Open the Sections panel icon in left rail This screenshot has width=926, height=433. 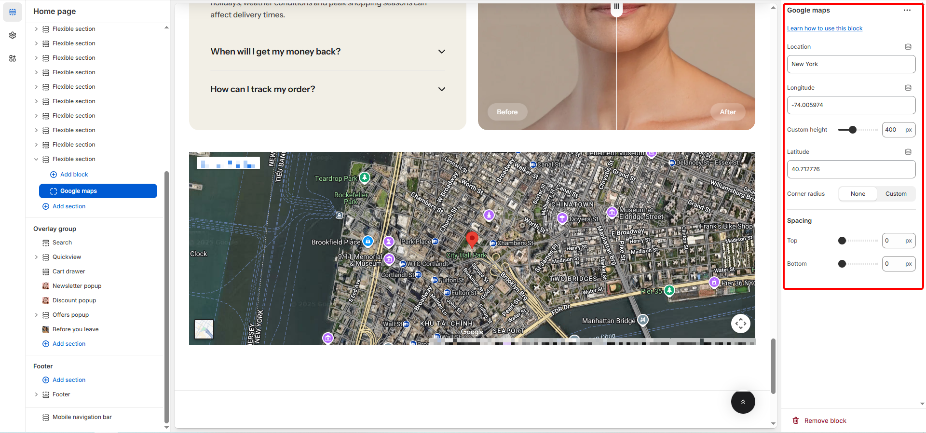click(x=13, y=12)
